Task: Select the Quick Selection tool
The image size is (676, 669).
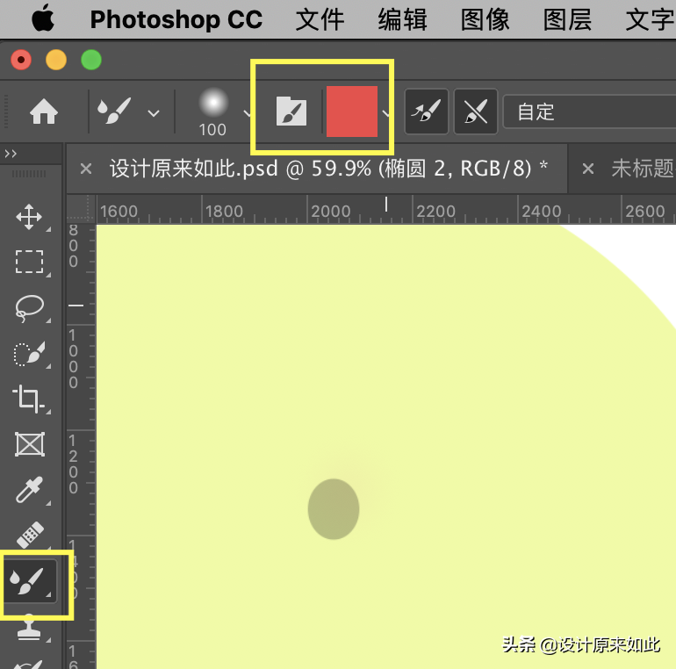Action: 29,354
